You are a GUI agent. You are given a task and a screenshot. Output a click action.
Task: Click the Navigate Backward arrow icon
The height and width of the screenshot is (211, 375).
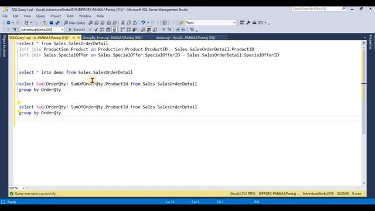[x=8, y=22]
